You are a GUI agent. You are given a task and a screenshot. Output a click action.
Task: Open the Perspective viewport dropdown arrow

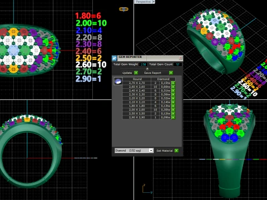click(x=154, y=2)
